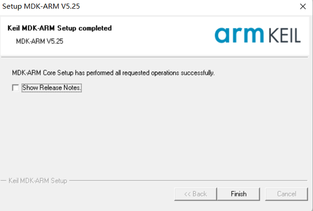This screenshot has width=313, height=211.
Task: Click the "Keil MDK-ARM Setup" footer label
Action: (38, 181)
